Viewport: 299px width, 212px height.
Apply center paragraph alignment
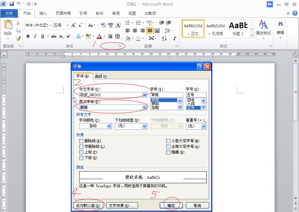pos(135,31)
